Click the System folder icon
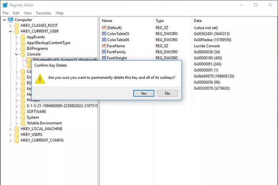This screenshot has height=185, width=278. click(x=23, y=117)
